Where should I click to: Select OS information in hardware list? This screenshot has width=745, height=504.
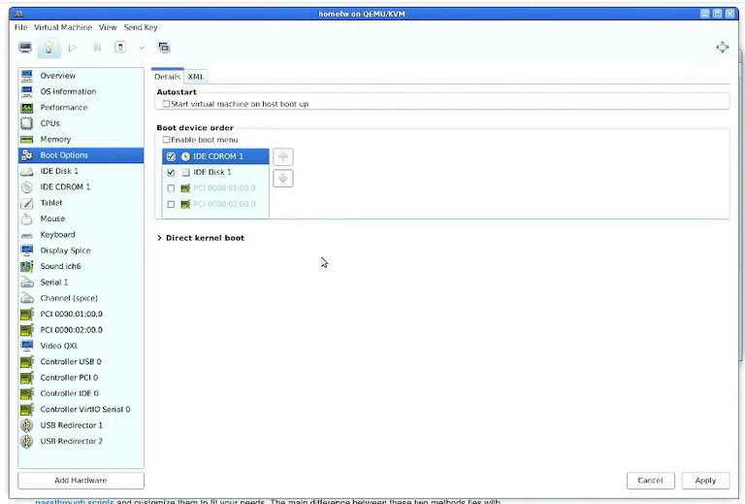(x=81, y=91)
